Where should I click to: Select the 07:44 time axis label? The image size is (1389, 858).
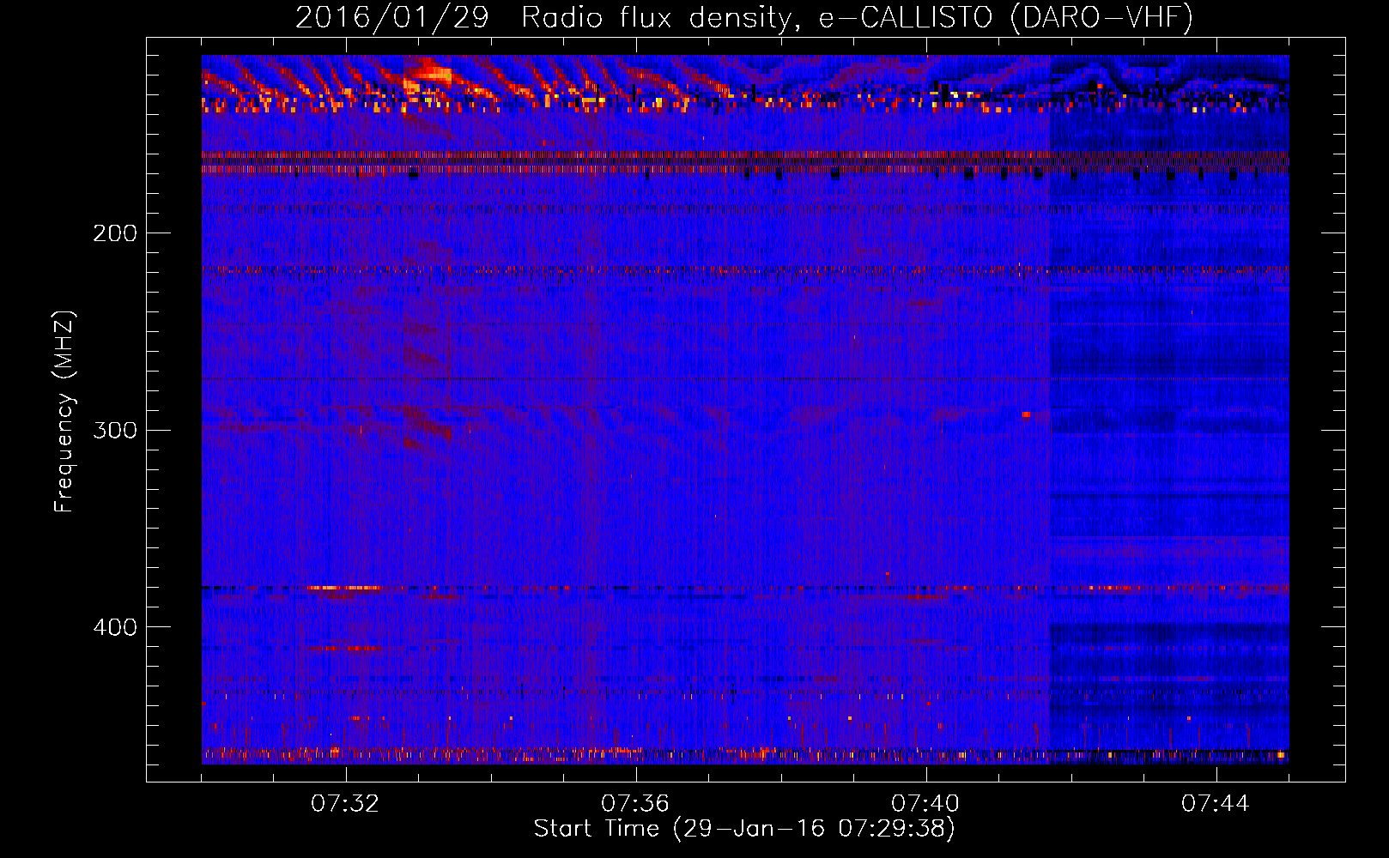[1216, 803]
